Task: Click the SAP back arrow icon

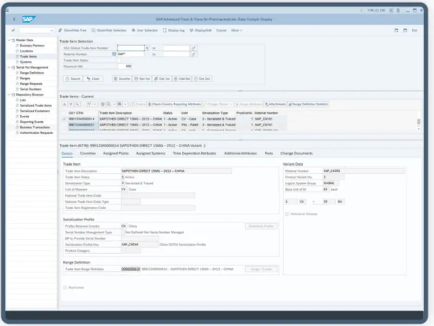Action: tap(14, 20)
